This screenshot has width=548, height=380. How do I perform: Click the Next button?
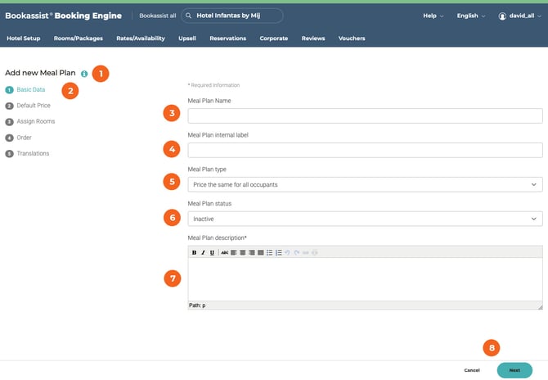click(x=514, y=370)
